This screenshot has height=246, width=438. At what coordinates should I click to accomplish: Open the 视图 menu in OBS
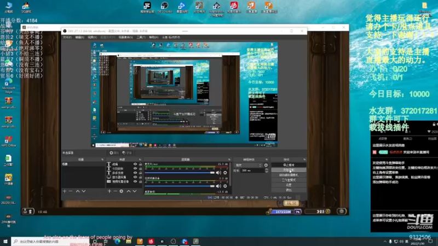92,37
